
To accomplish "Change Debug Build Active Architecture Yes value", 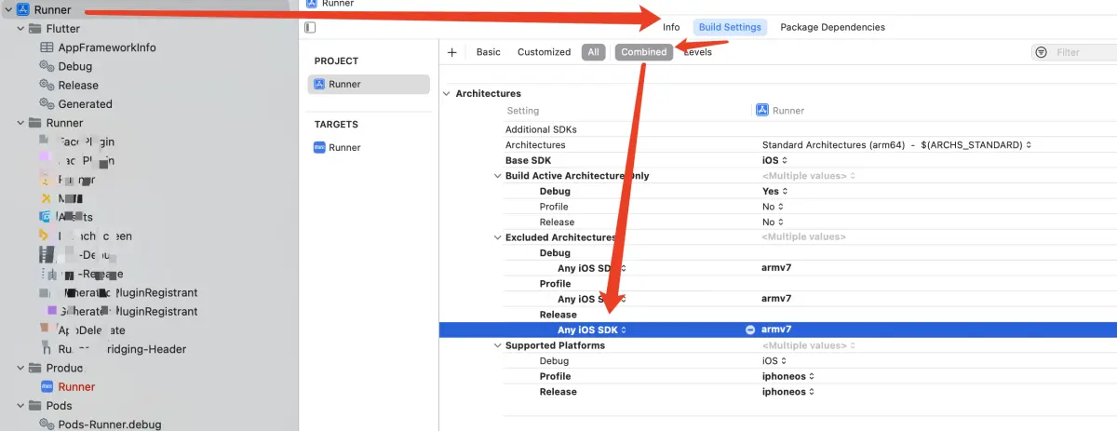I will pyautogui.click(x=773, y=191).
